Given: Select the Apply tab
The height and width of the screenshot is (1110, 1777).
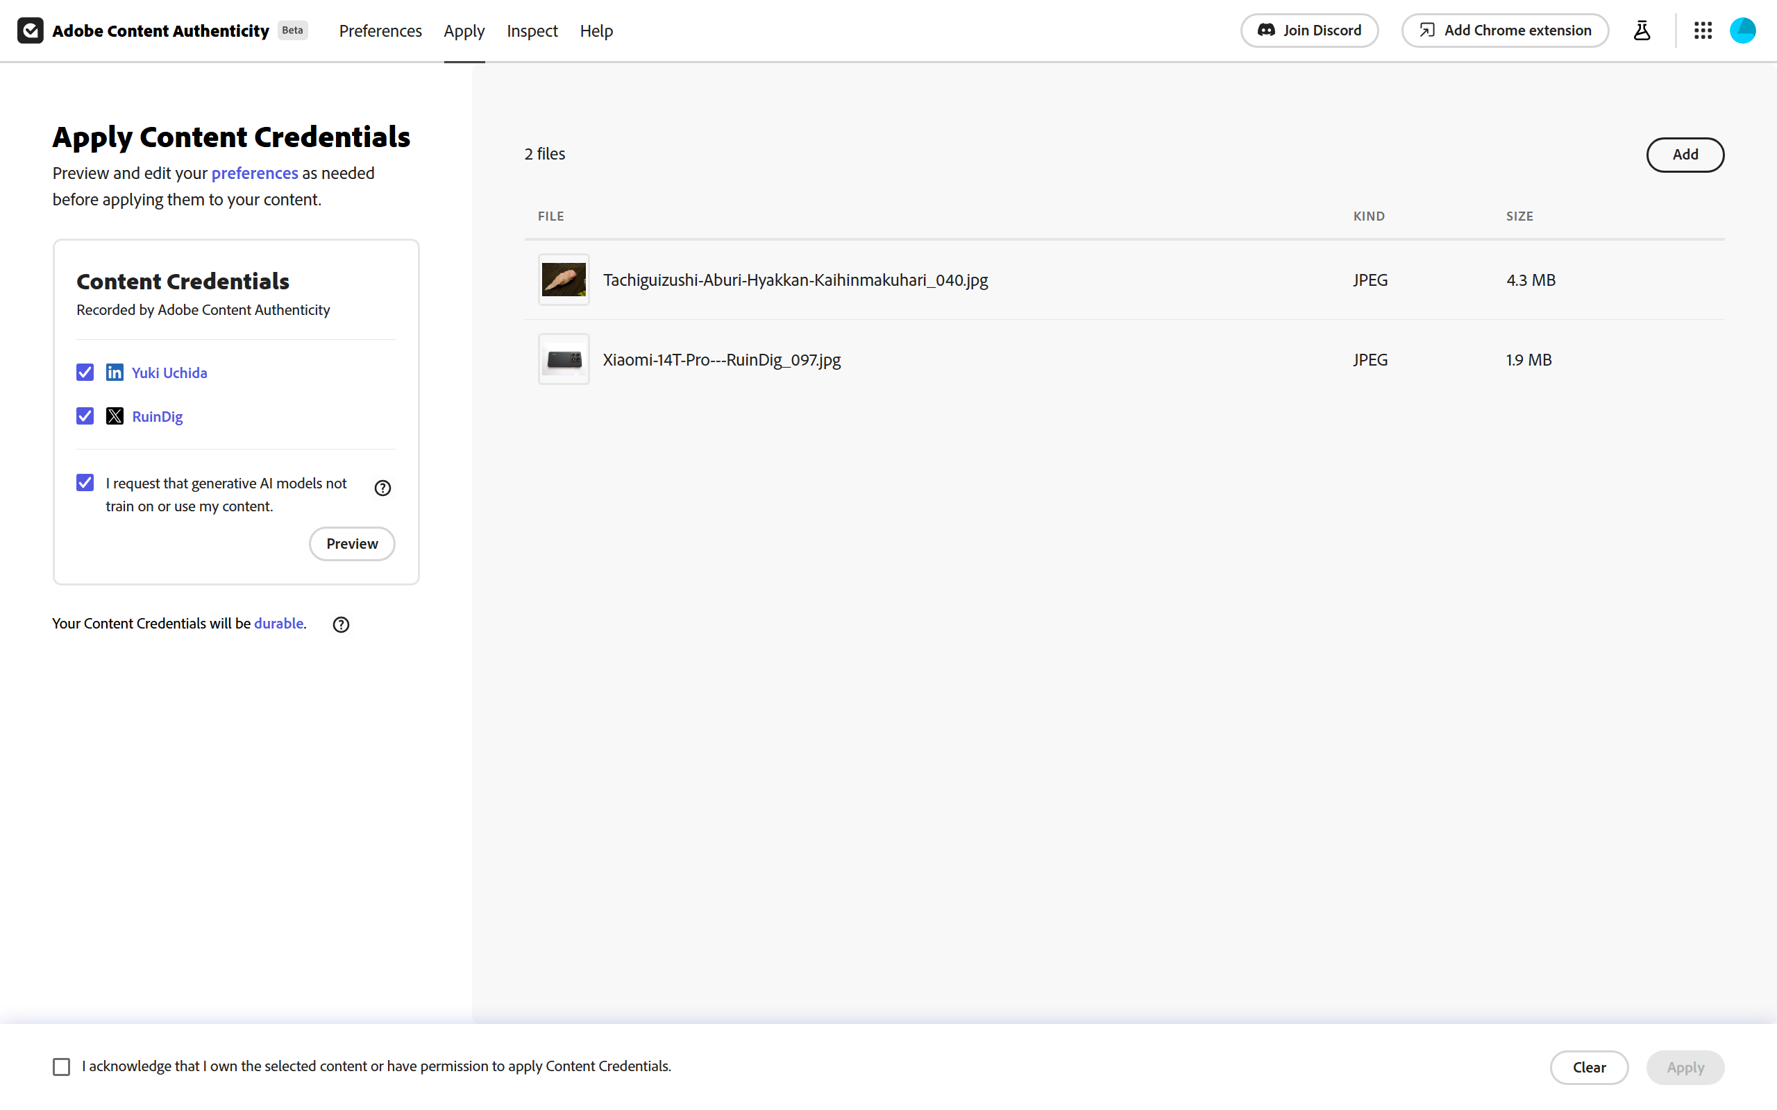Looking at the screenshot, I should pos(464,31).
